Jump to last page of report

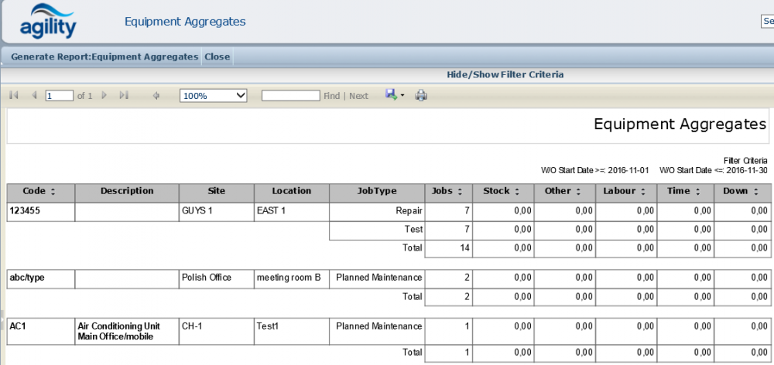click(124, 95)
